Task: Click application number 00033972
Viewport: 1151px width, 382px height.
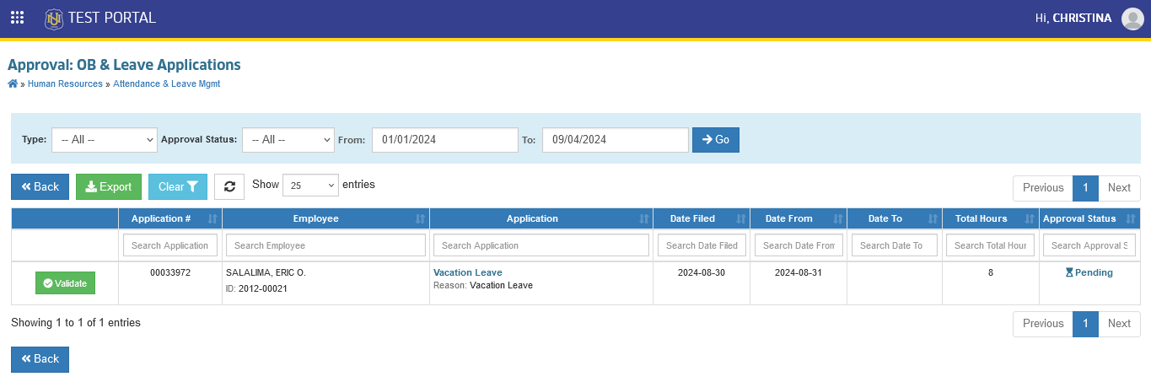Action: [x=170, y=272]
